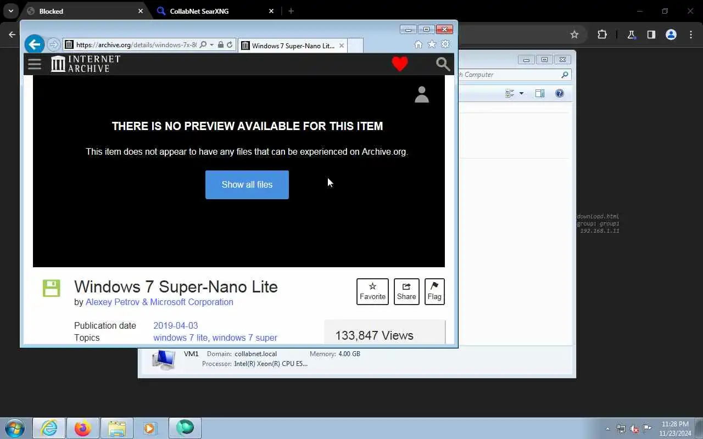The height and width of the screenshot is (439, 703).
Task: Open Action Center flag tray icon
Action: 648,429
